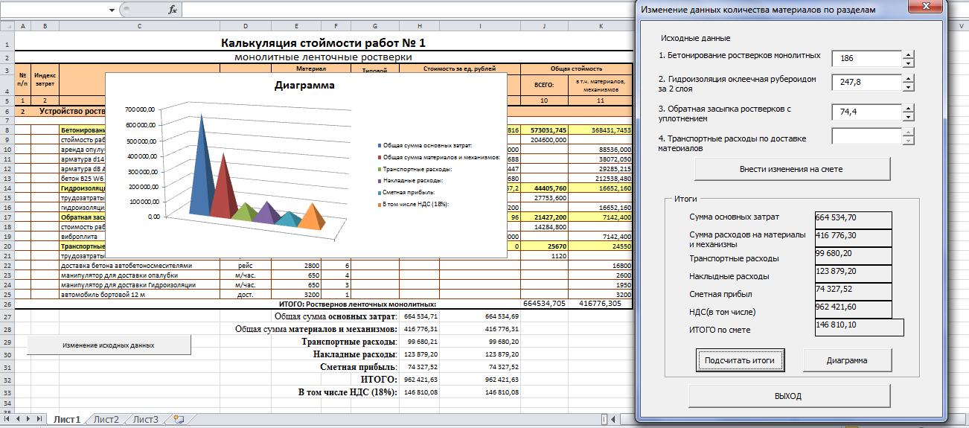Viewport: 969px width, 428px height.
Task: Select column C header
Action: 140,27
